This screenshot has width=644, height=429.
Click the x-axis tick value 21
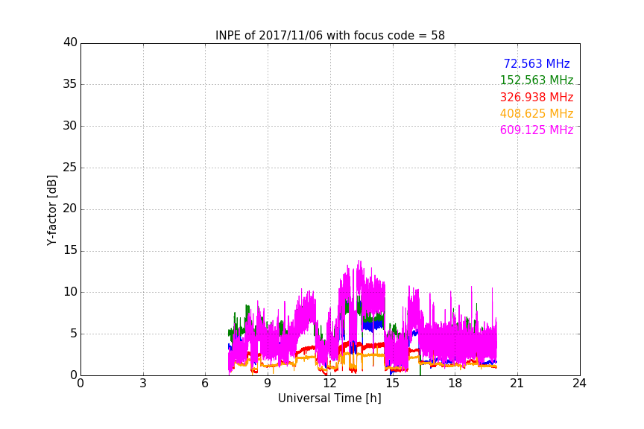(x=517, y=384)
